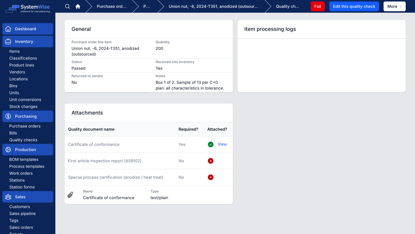Click the attached file name Certificate of conformance
415x234 pixels.
[x=109, y=198]
